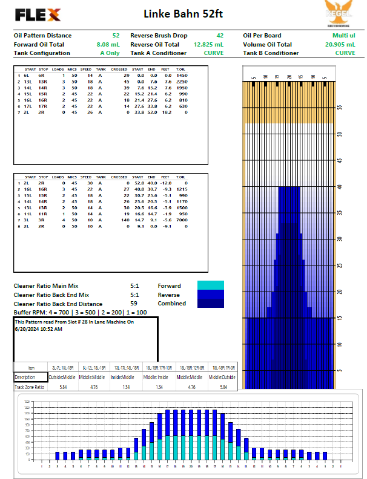
Task: Click the 7000 total oil cell
Action: (182, 220)
